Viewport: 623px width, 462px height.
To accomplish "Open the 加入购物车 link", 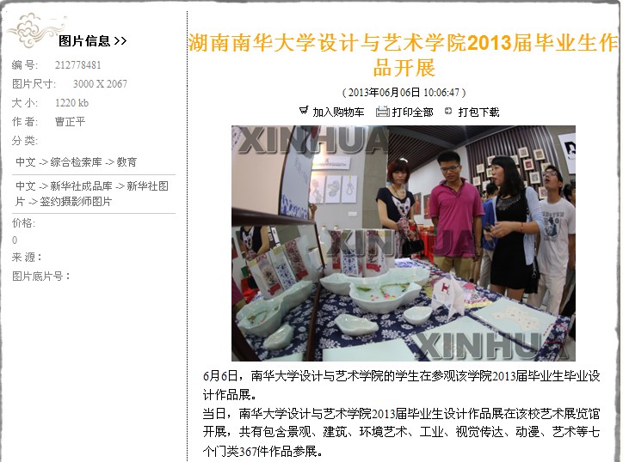I will pyautogui.click(x=338, y=112).
